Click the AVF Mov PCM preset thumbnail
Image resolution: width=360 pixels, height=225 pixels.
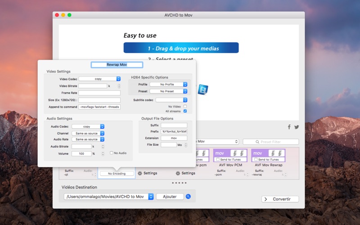pyautogui.click(x=230, y=155)
